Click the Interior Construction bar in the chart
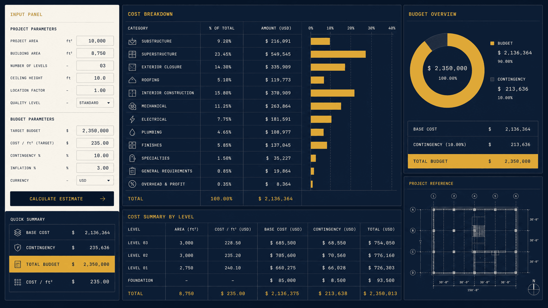The image size is (548, 308). click(x=333, y=93)
